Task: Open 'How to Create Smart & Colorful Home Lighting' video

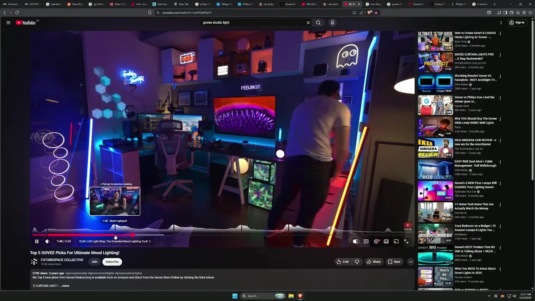Action: (475, 35)
